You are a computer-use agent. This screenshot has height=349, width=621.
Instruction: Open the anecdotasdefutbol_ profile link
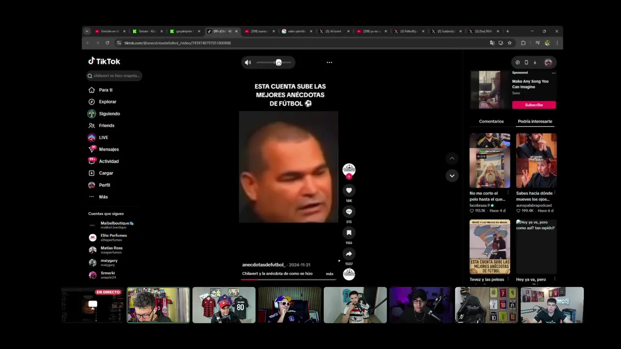pyautogui.click(x=263, y=265)
